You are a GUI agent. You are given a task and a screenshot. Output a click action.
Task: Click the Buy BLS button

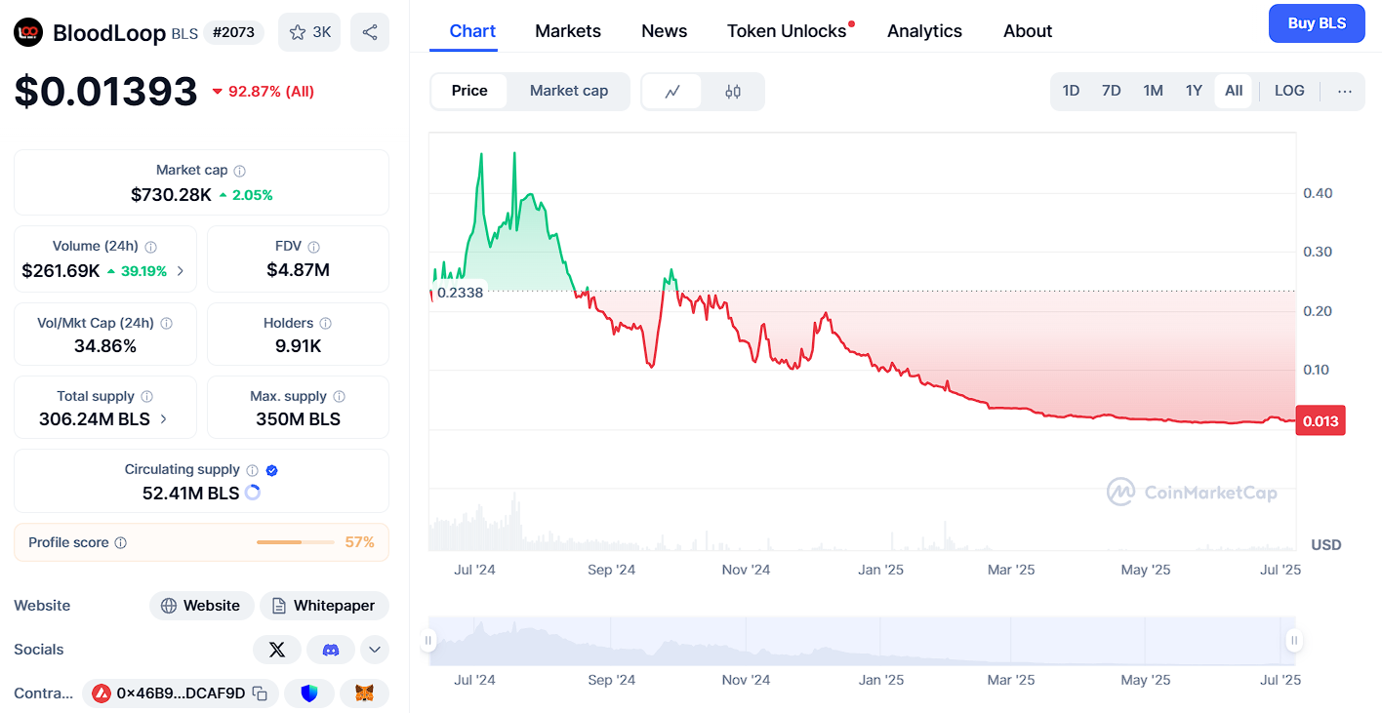pyautogui.click(x=1317, y=23)
